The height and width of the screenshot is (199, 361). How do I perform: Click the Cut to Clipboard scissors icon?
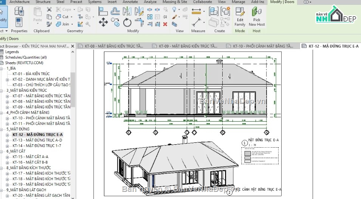pyautogui.click(x=49, y=9)
